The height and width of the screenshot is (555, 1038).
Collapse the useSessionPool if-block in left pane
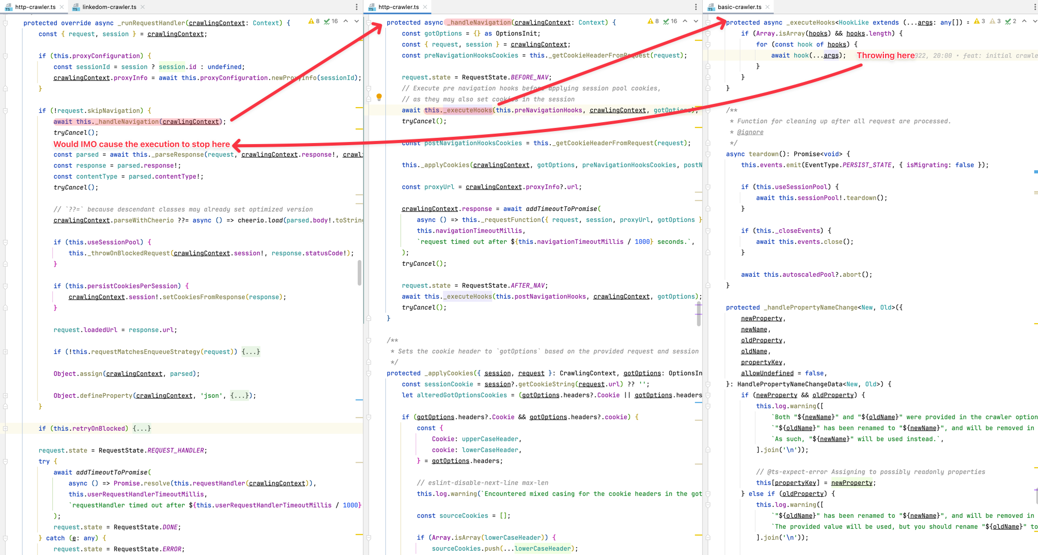(5, 242)
